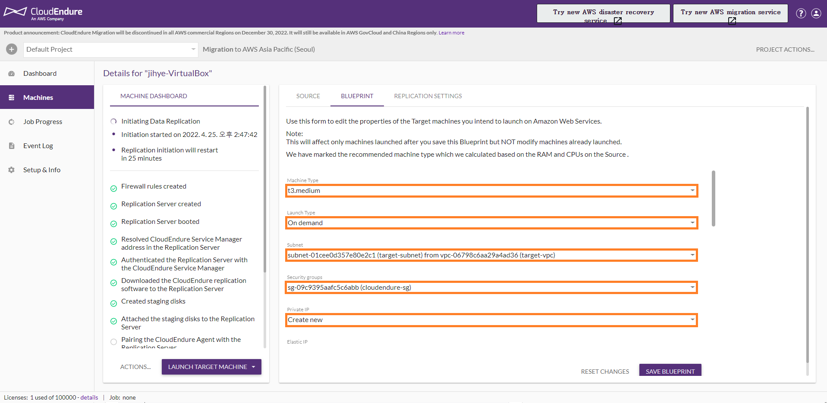Click the machine dashboard panel scrollbar
827x403 pixels.
[264, 179]
